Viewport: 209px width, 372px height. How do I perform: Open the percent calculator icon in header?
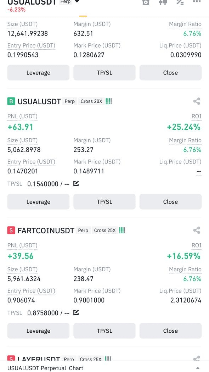pyautogui.click(x=180, y=2)
